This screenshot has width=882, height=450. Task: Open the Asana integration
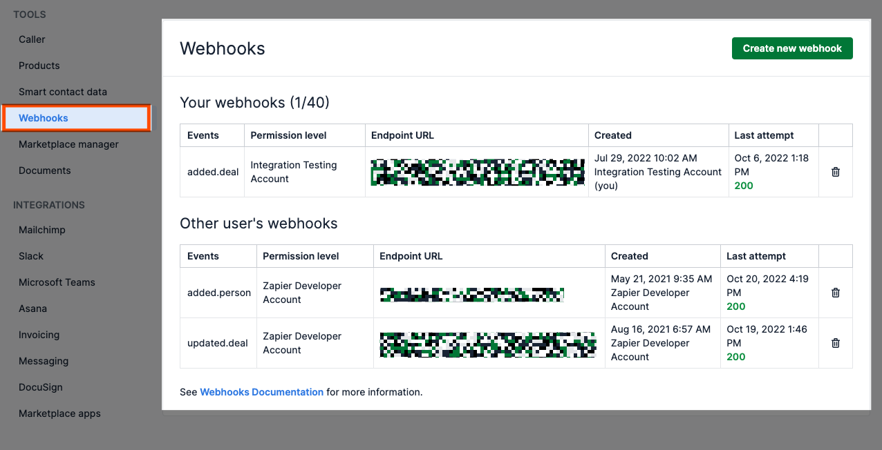point(32,309)
